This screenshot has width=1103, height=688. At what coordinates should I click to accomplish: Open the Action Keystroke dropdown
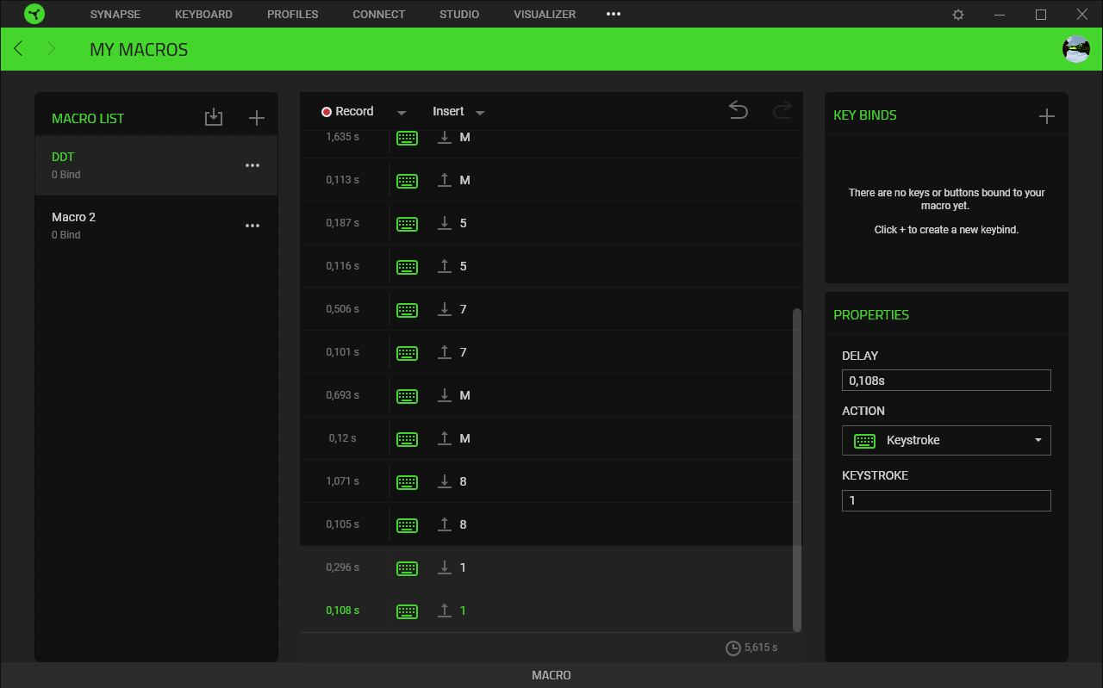[x=946, y=440]
